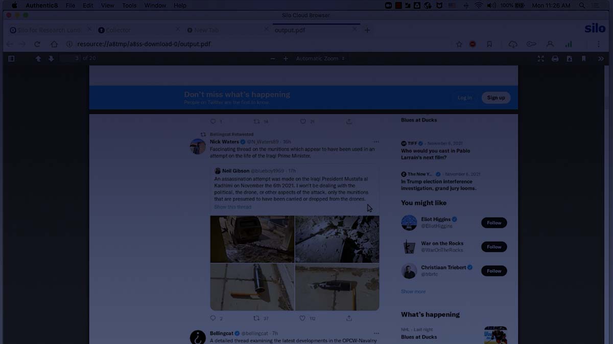Open the top-right rubble photo
The width and height of the screenshot is (613, 344).
point(337,239)
